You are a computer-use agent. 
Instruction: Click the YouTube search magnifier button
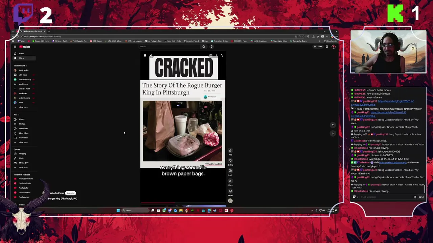203,47
